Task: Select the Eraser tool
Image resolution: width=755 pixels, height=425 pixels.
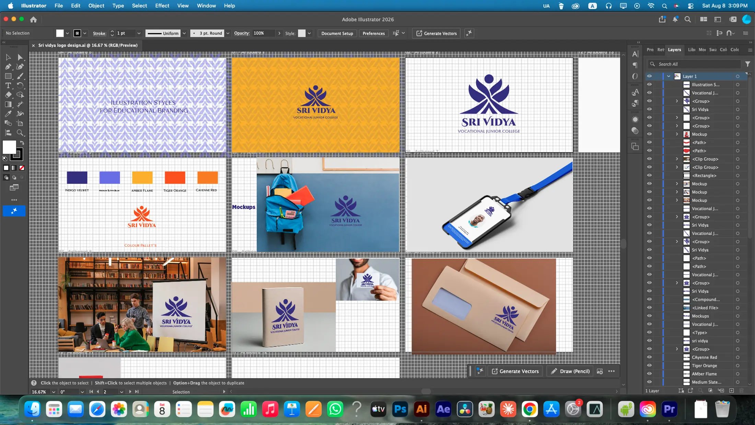Action: click(x=8, y=95)
